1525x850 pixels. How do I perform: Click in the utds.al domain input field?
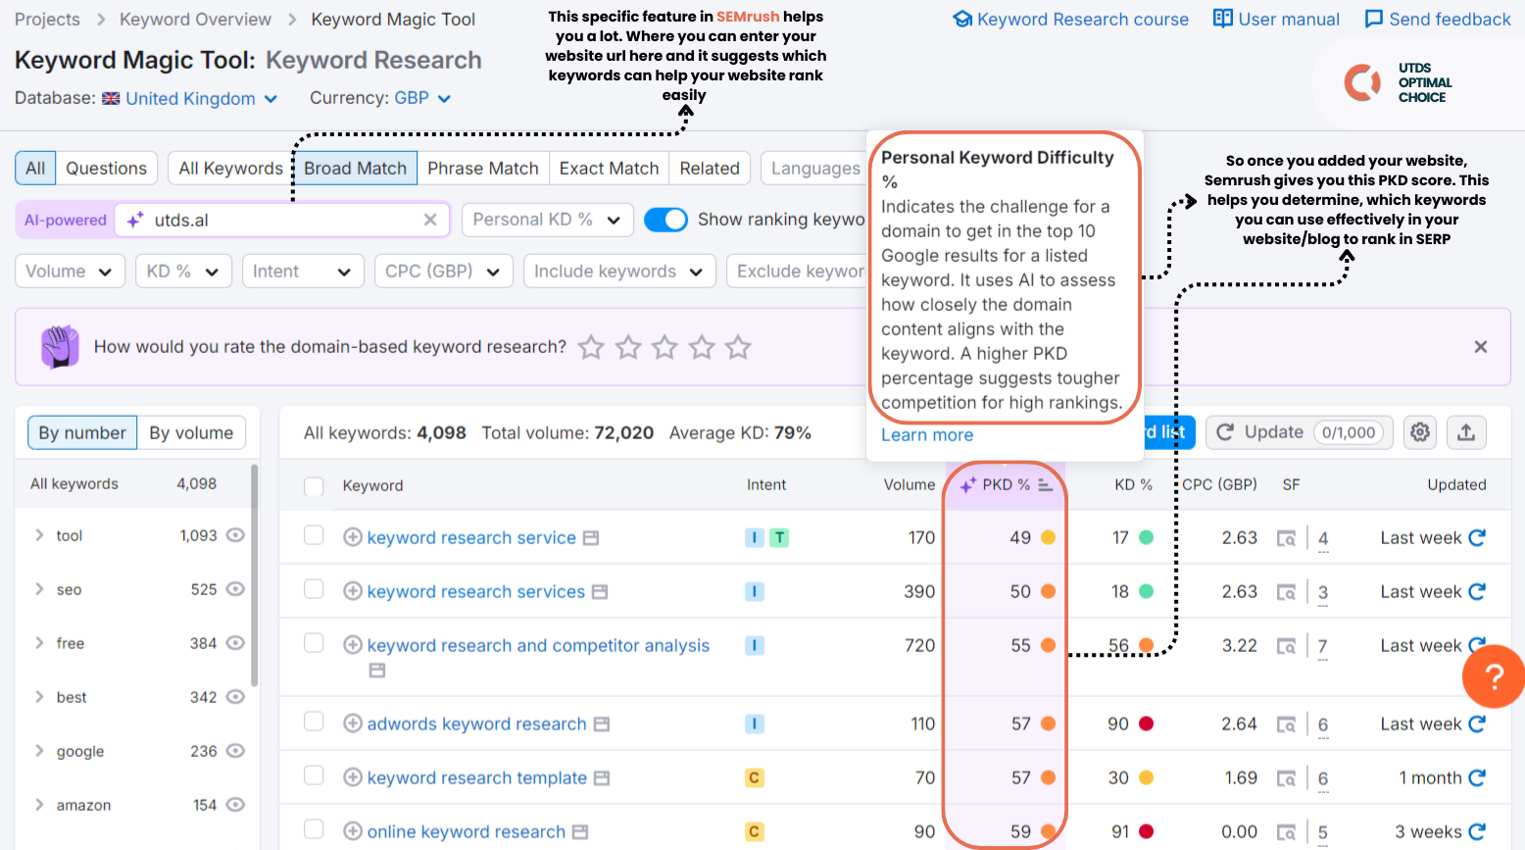coord(282,220)
